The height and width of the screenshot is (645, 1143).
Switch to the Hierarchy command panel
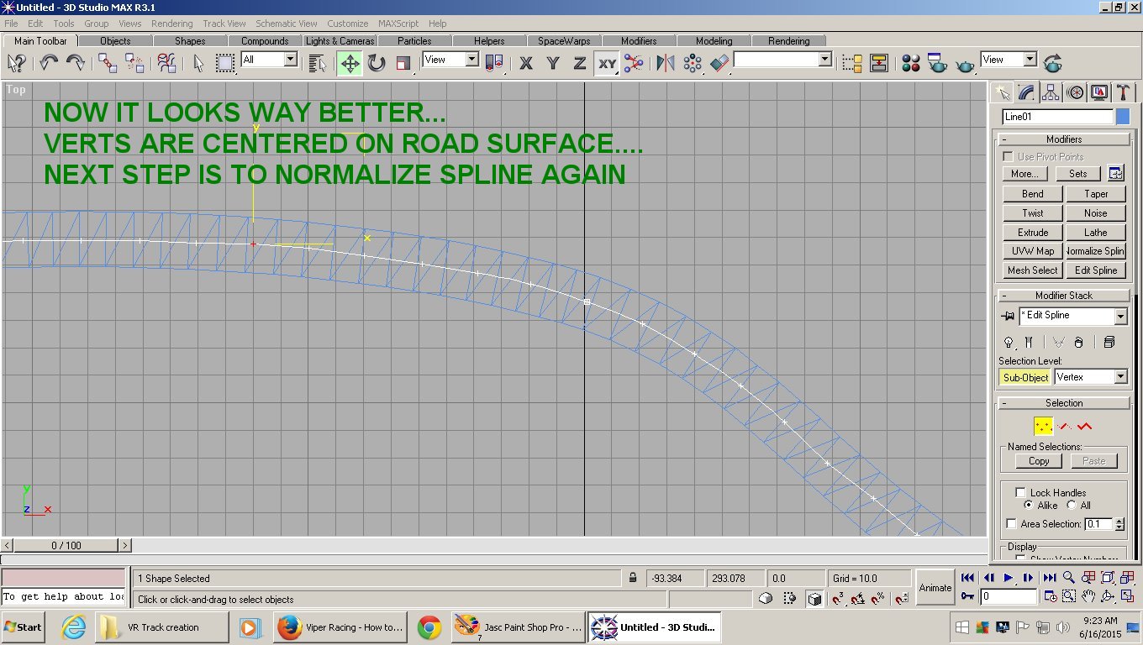(1051, 92)
